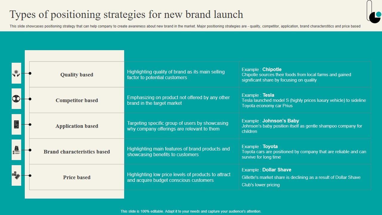Click the two-heads competitor icon
The height and width of the screenshot is (215, 382).
16,99
